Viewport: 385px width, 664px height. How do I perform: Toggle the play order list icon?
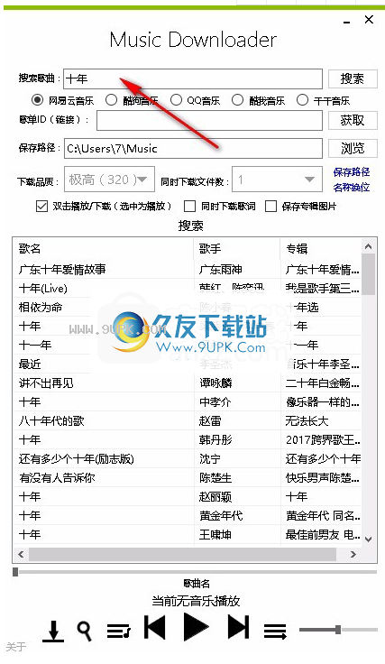click(x=275, y=632)
